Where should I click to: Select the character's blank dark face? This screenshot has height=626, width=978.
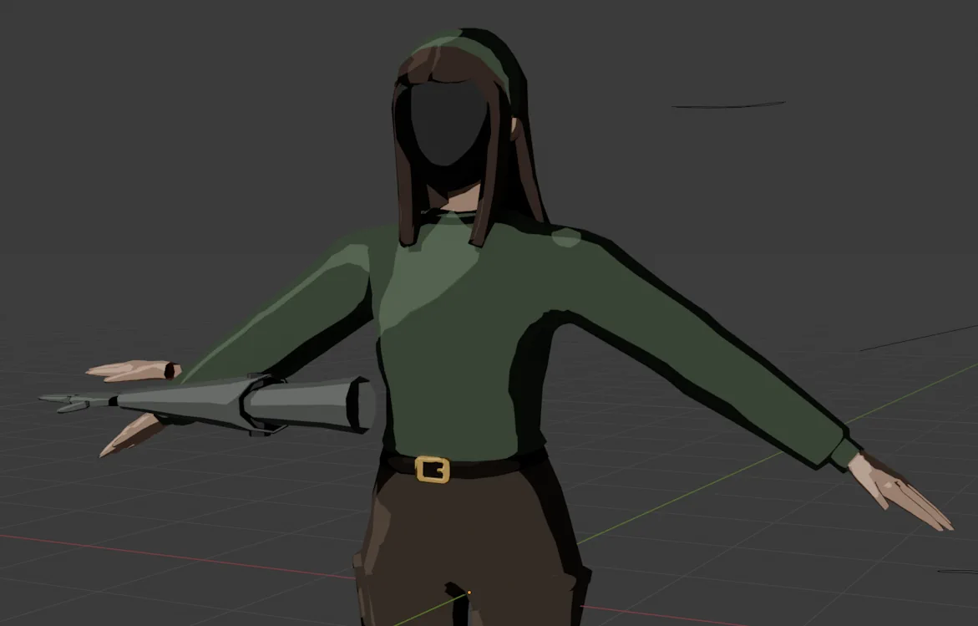(x=447, y=124)
